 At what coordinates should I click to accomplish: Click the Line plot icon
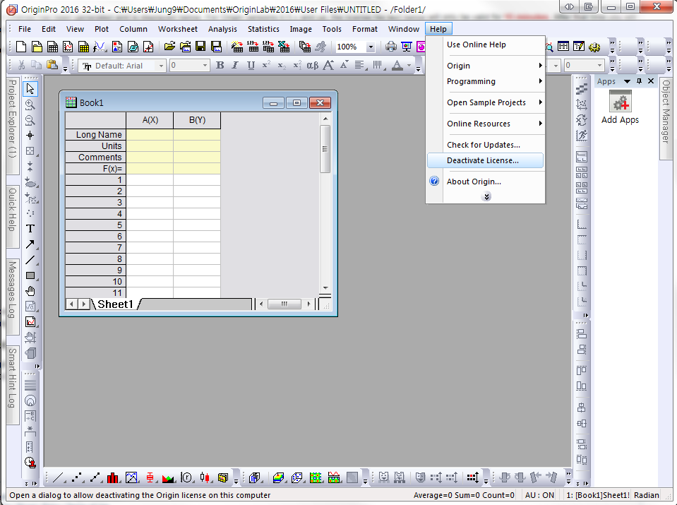click(59, 477)
